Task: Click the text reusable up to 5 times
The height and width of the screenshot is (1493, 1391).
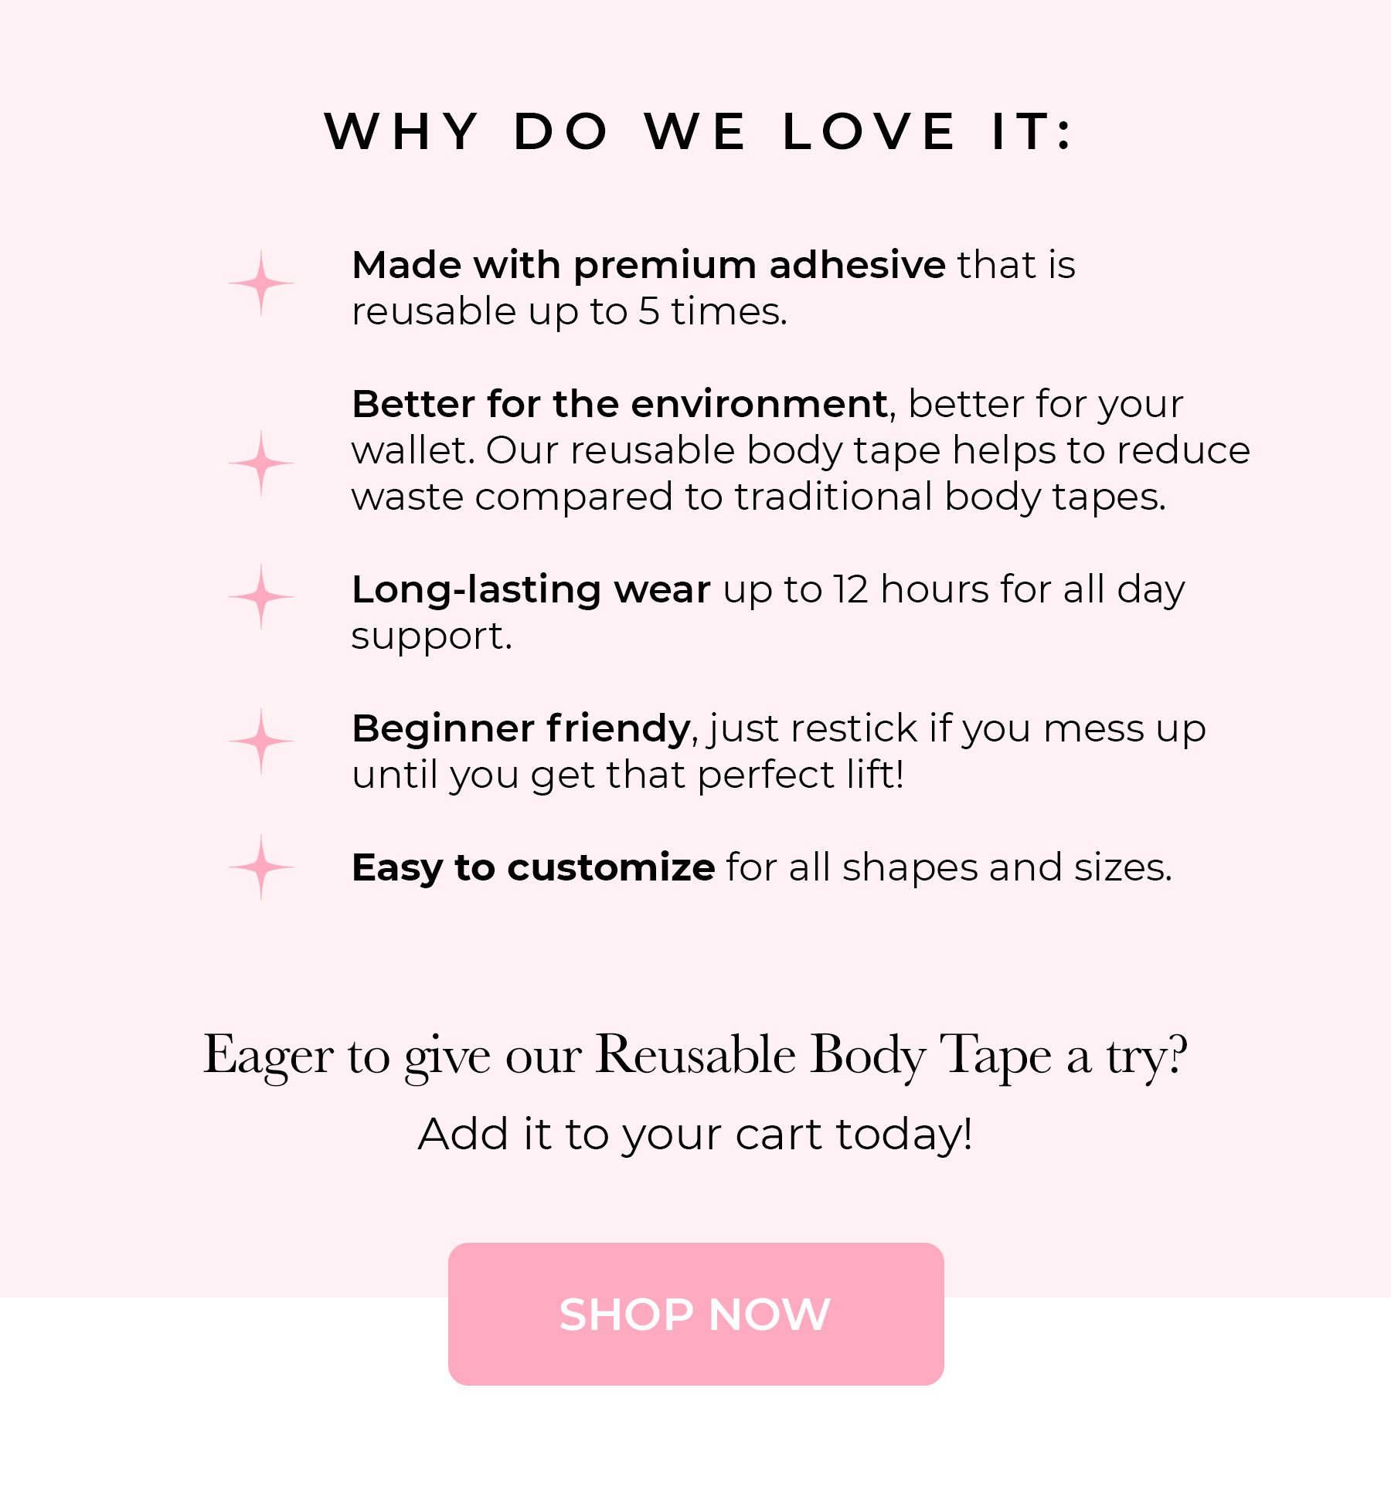Action: coord(570,312)
